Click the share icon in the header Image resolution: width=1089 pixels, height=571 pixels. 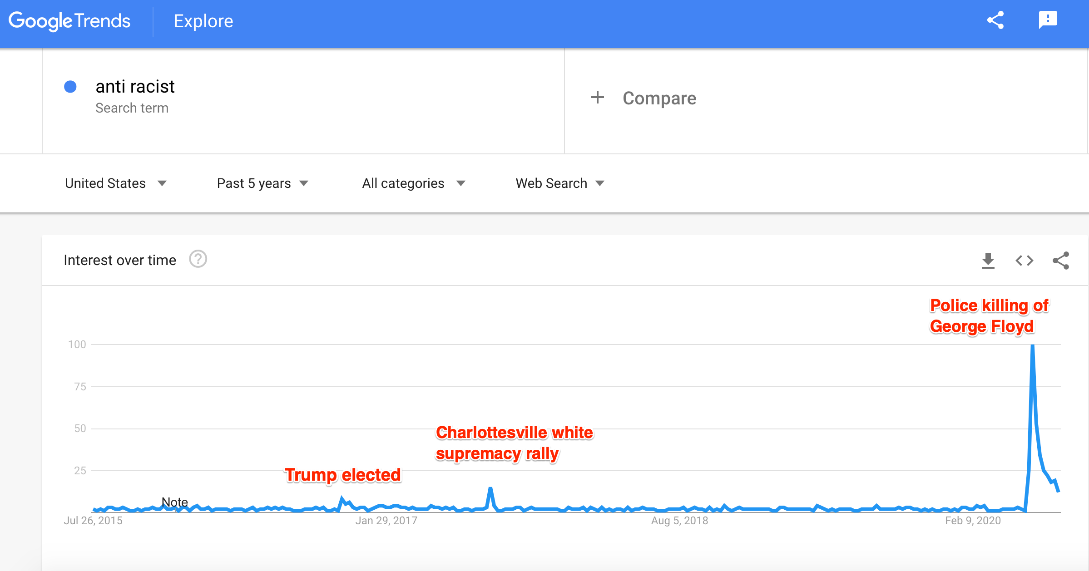[x=995, y=20]
